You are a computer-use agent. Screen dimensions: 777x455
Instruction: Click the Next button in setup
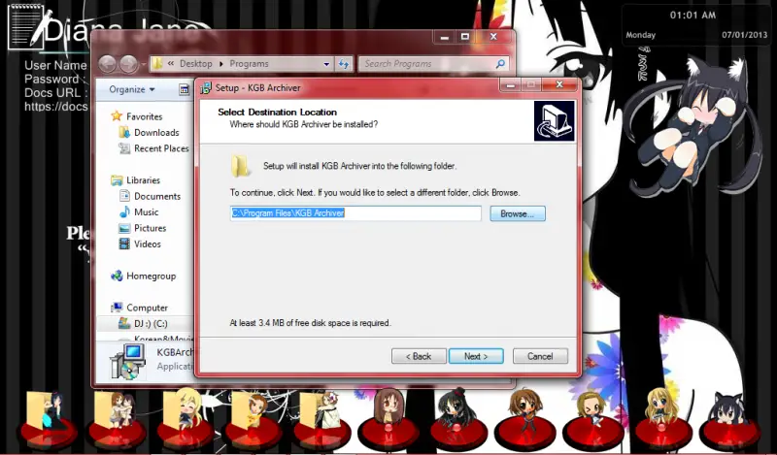476,356
